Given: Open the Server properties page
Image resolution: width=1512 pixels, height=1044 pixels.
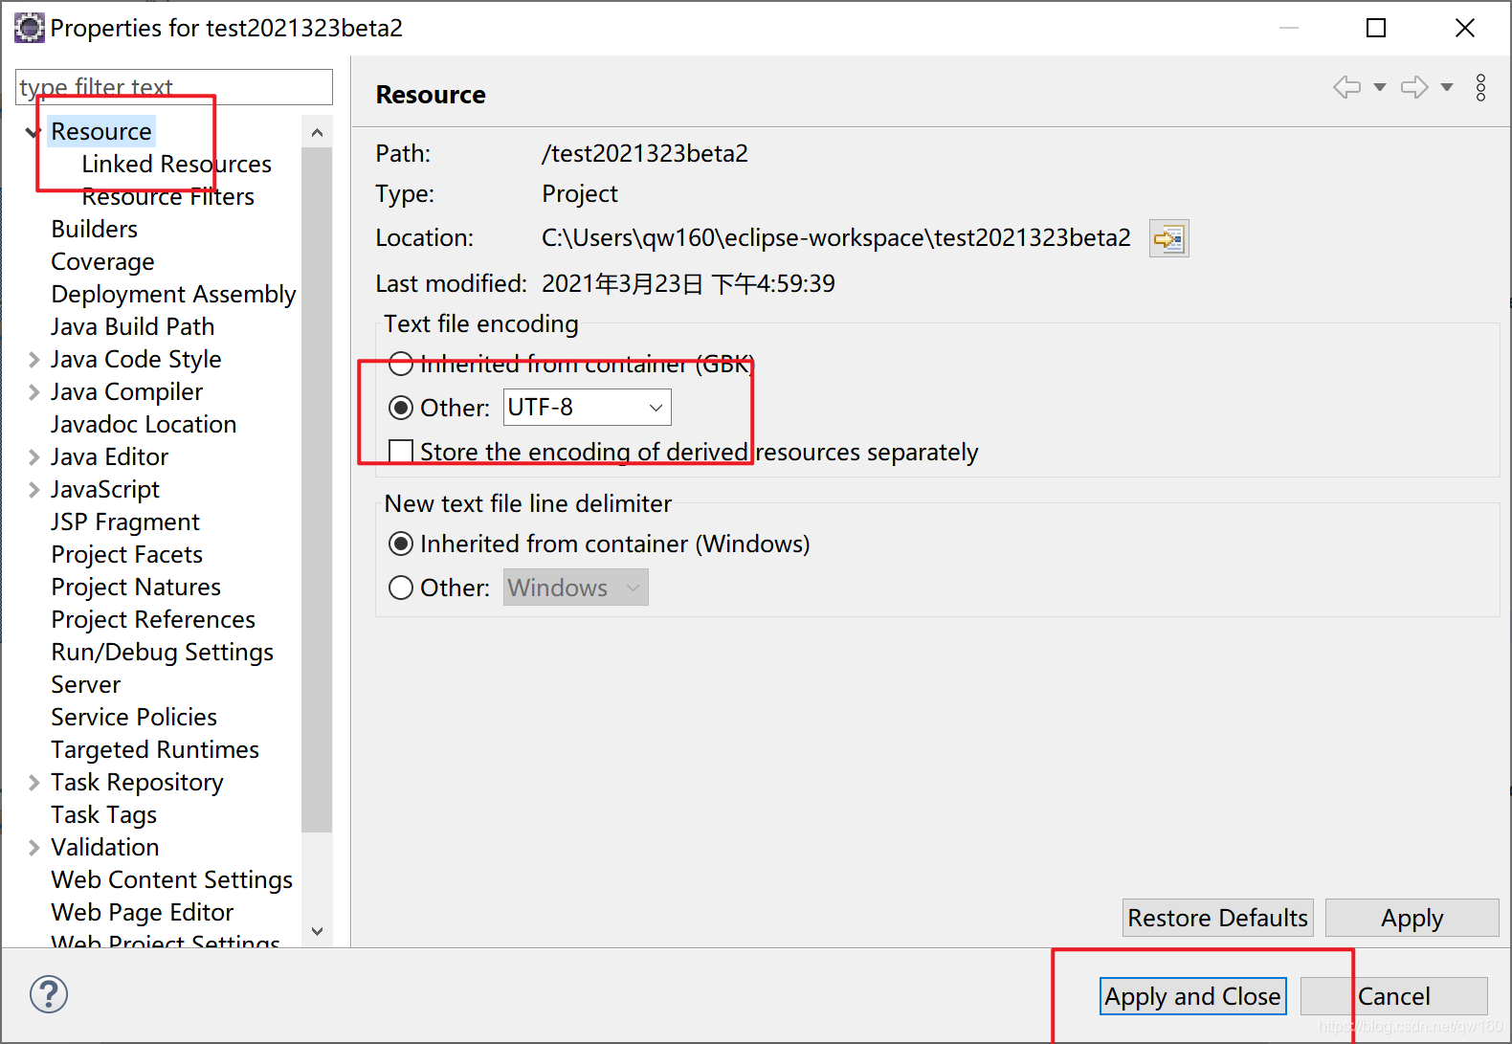Looking at the screenshot, I should [86, 684].
